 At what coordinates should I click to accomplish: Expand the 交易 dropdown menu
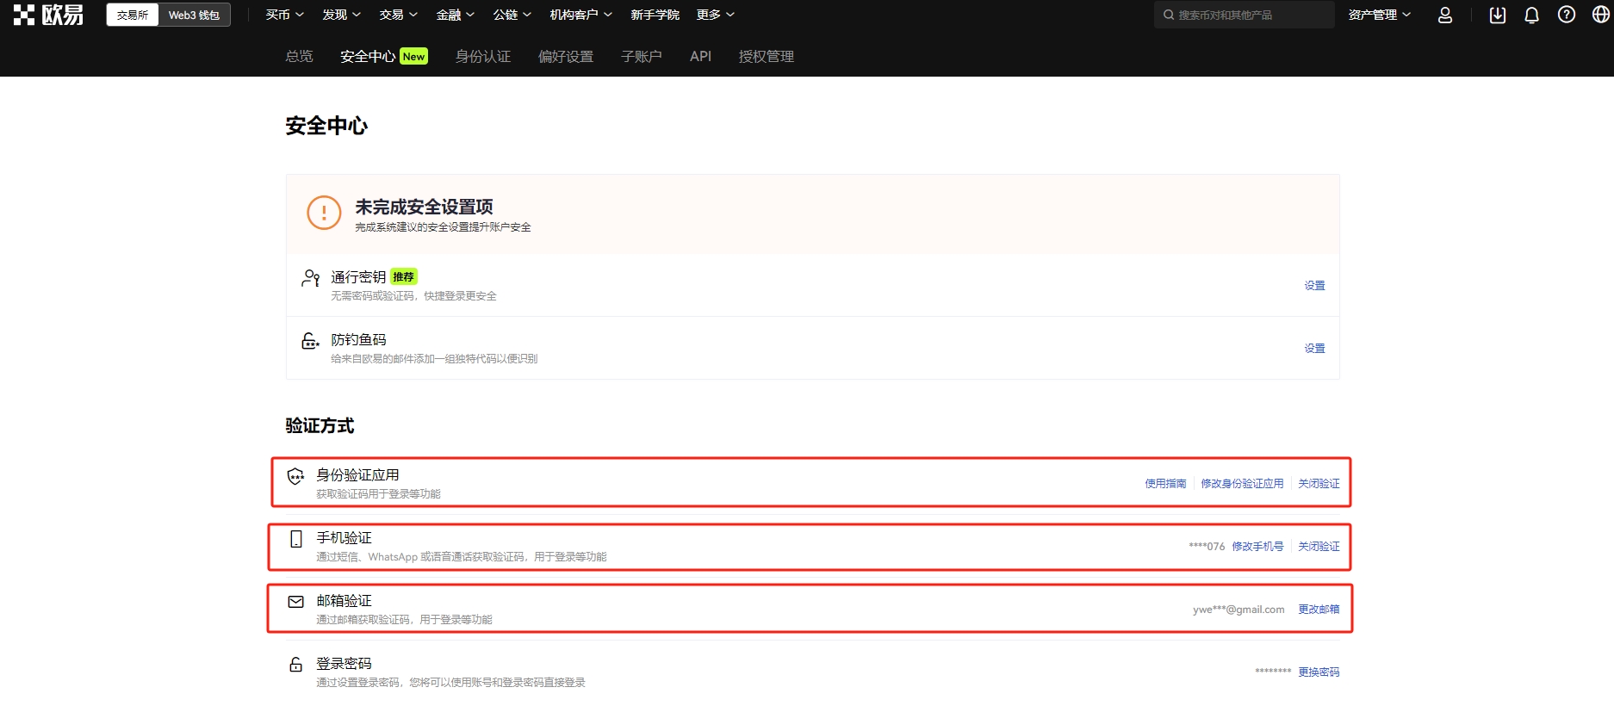pyautogui.click(x=398, y=15)
